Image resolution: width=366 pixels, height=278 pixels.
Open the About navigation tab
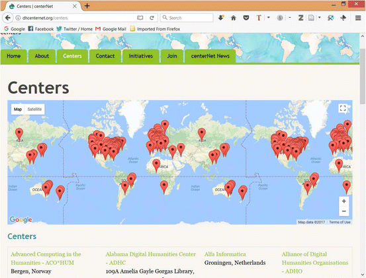[x=42, y=56]
